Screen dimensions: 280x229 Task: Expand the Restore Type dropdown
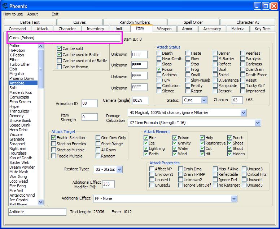click(x=119, y=169)
